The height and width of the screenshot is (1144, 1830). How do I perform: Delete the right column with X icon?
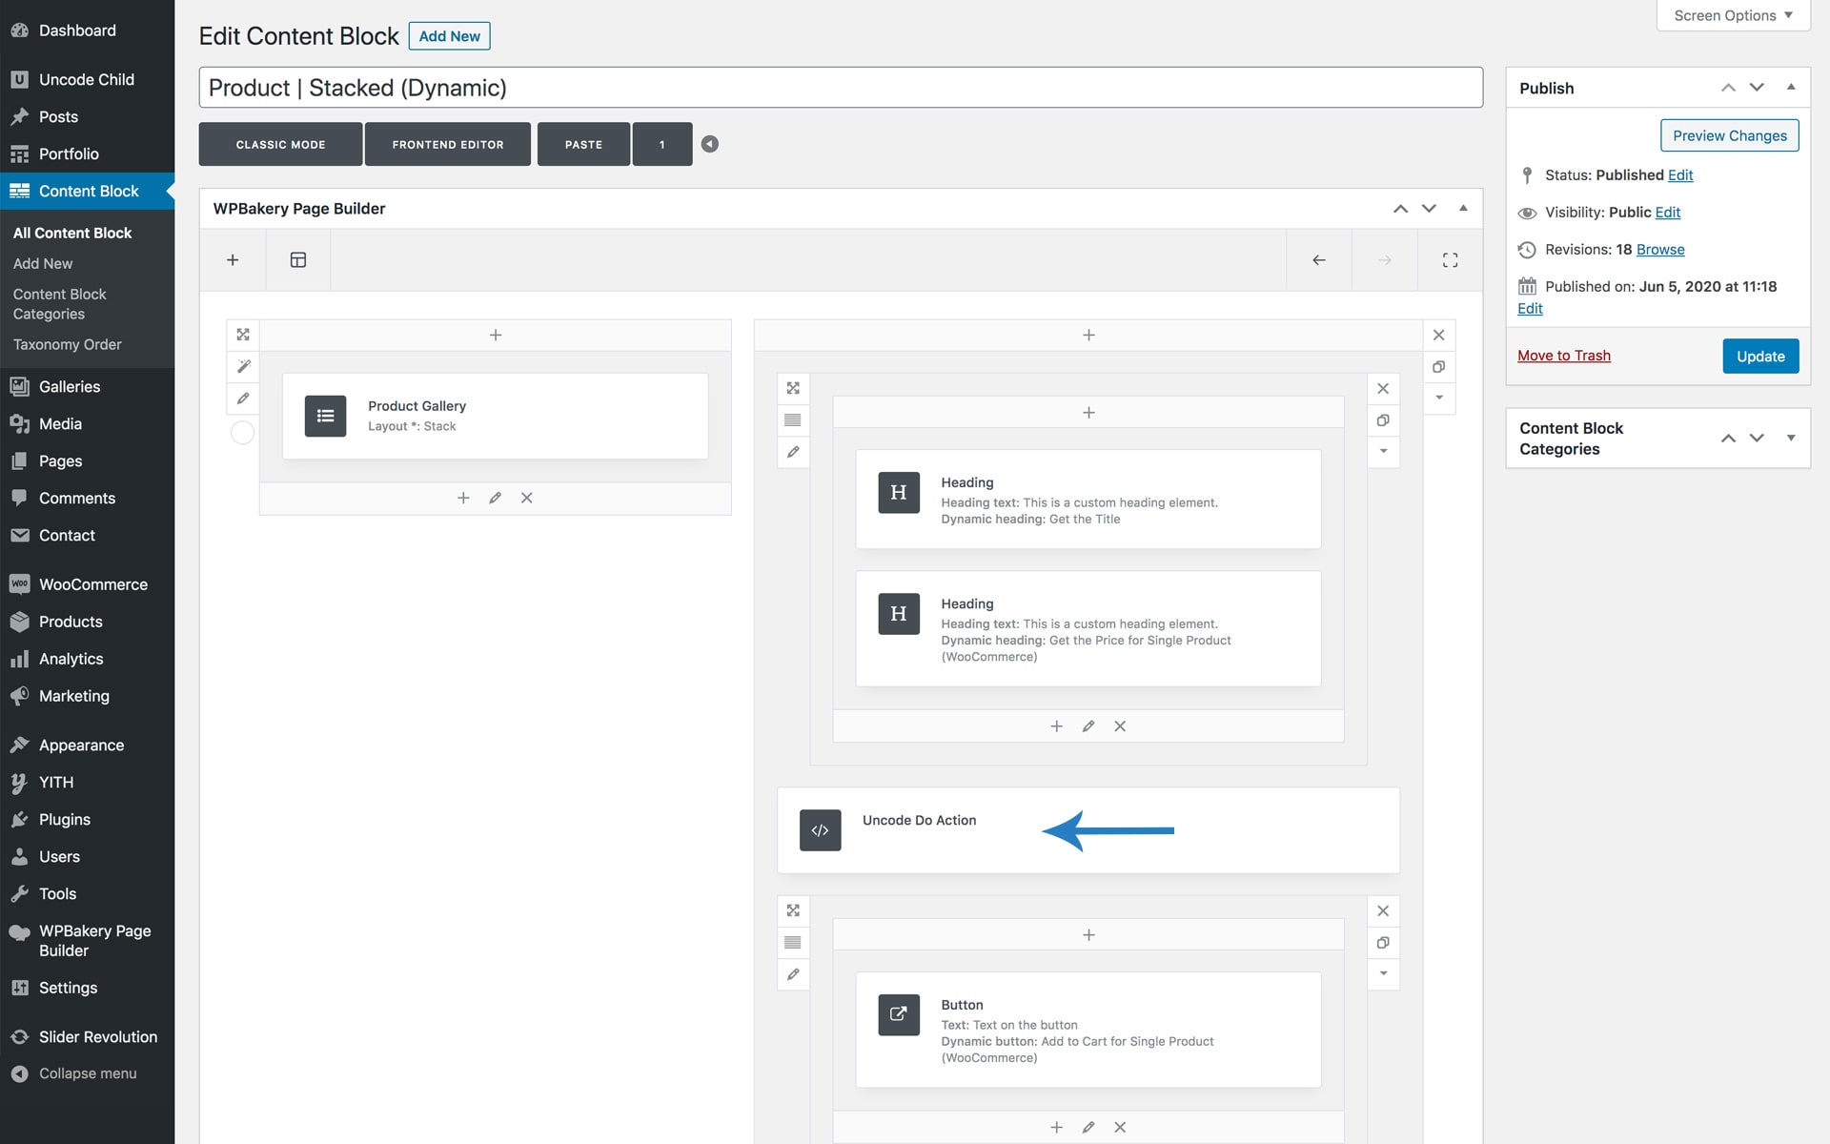click(1438, 335)
